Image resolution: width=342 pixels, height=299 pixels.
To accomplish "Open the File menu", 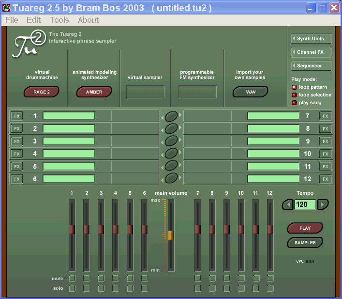I will [x=12, y=20].
